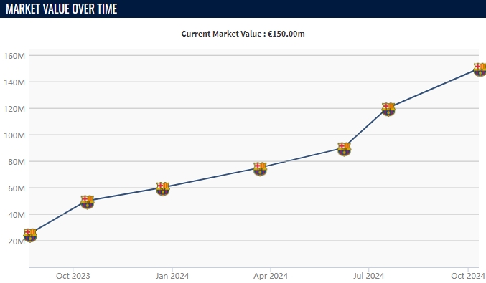Viewport: 486px width, 283px height.
Task: Click the 140M y-axis label
Action: coord(14,82)
